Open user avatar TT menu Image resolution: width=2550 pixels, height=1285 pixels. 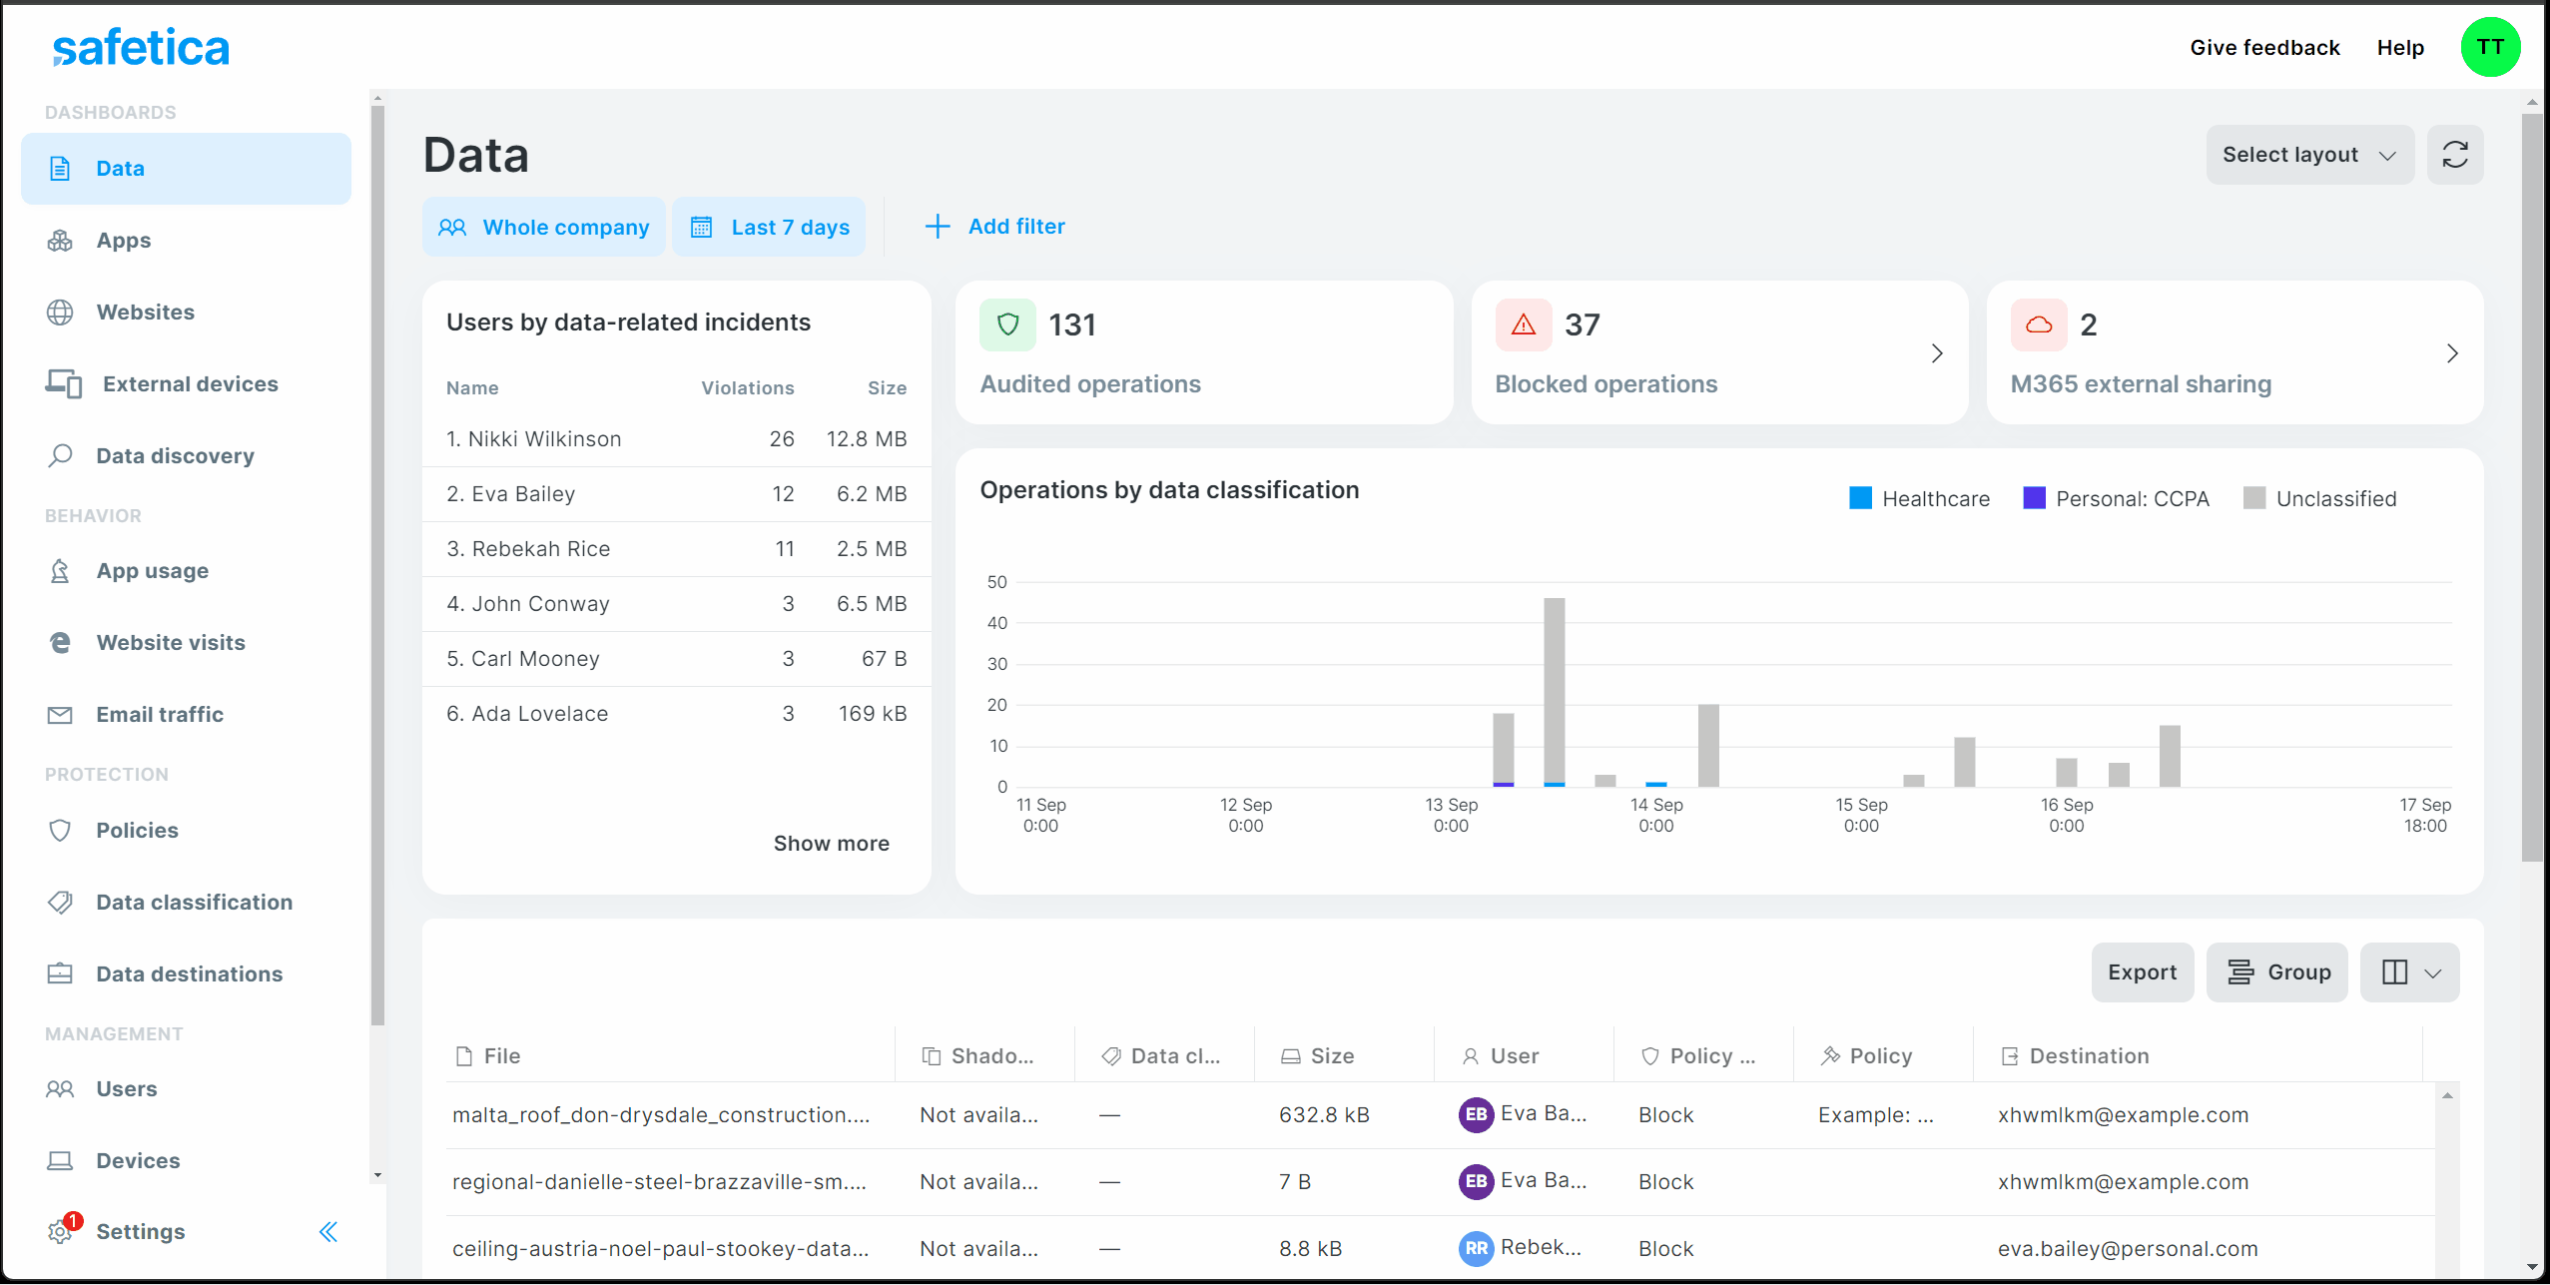pos(2489,47)
